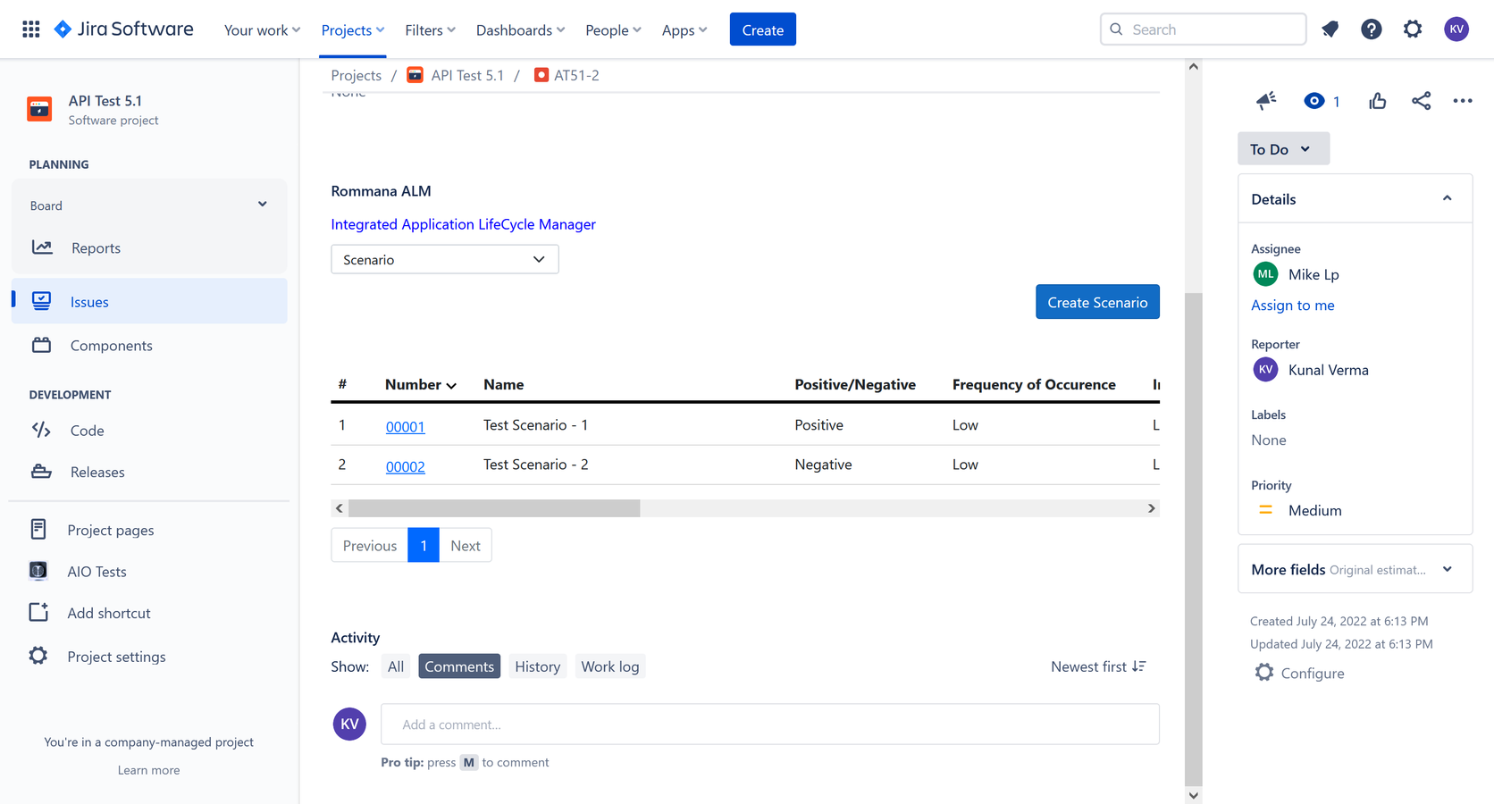This screenshot has height=804, width=1494.
Task: Click the Next pagination button
Action: click(466, 545)
